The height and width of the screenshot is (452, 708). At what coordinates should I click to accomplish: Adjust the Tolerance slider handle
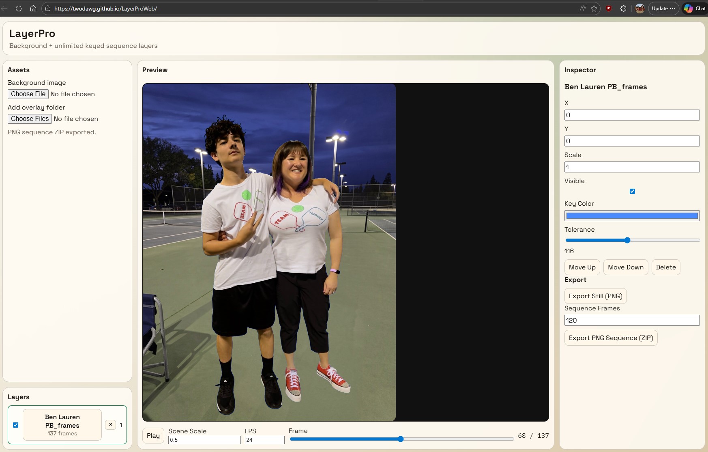pos(626,240)
